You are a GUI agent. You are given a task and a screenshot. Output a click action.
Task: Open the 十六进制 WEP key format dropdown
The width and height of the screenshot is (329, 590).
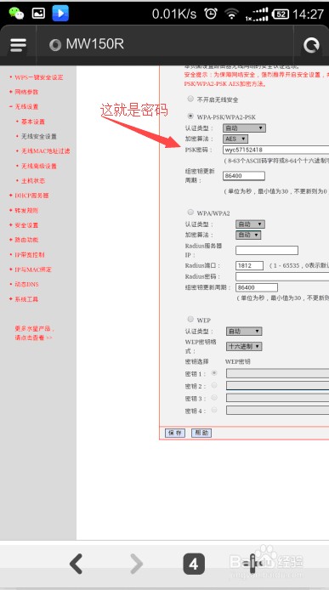click(244, 347)
